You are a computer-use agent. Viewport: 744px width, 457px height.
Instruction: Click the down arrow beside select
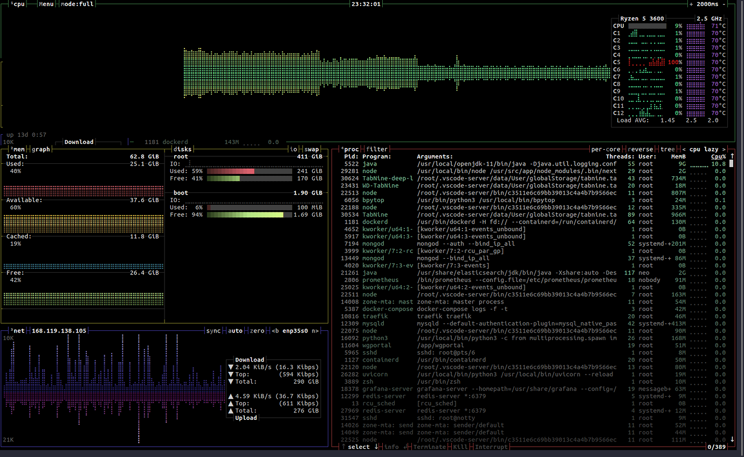click(x=376, y=447)
